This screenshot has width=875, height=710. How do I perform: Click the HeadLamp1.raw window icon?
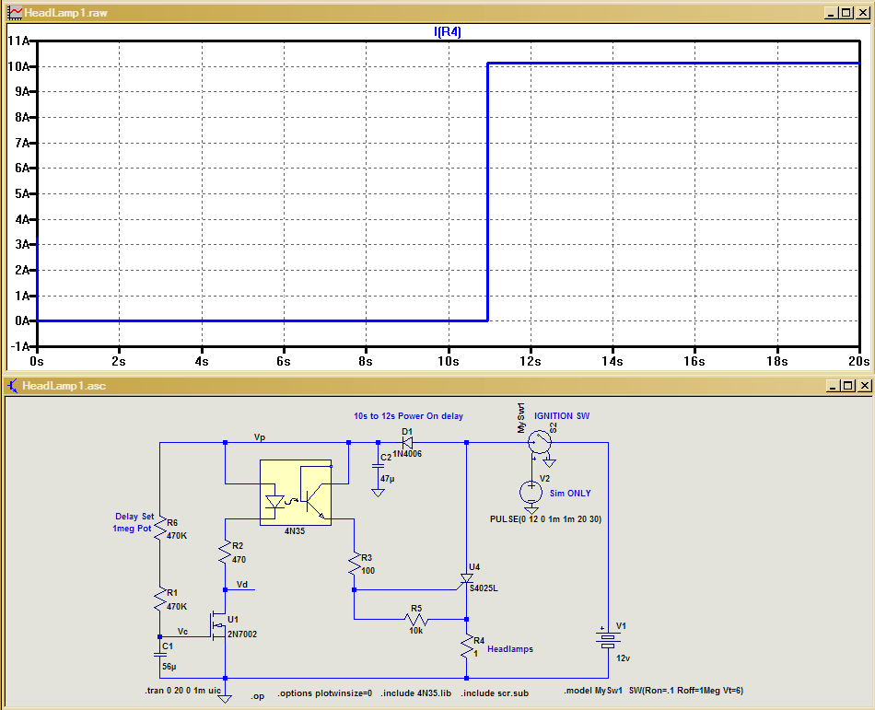[x=15, y=13]
